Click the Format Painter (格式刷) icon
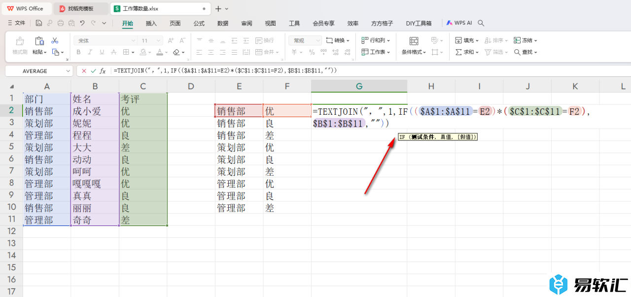Screen dimensions: 631x297 pyautogui.click(x=20, y=41)
